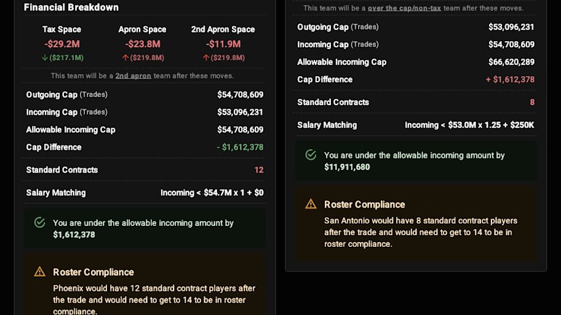
Task: Click the 'Incoming < $53.0M x 1.25 + $250K' formula
Action: click(469, 125)
